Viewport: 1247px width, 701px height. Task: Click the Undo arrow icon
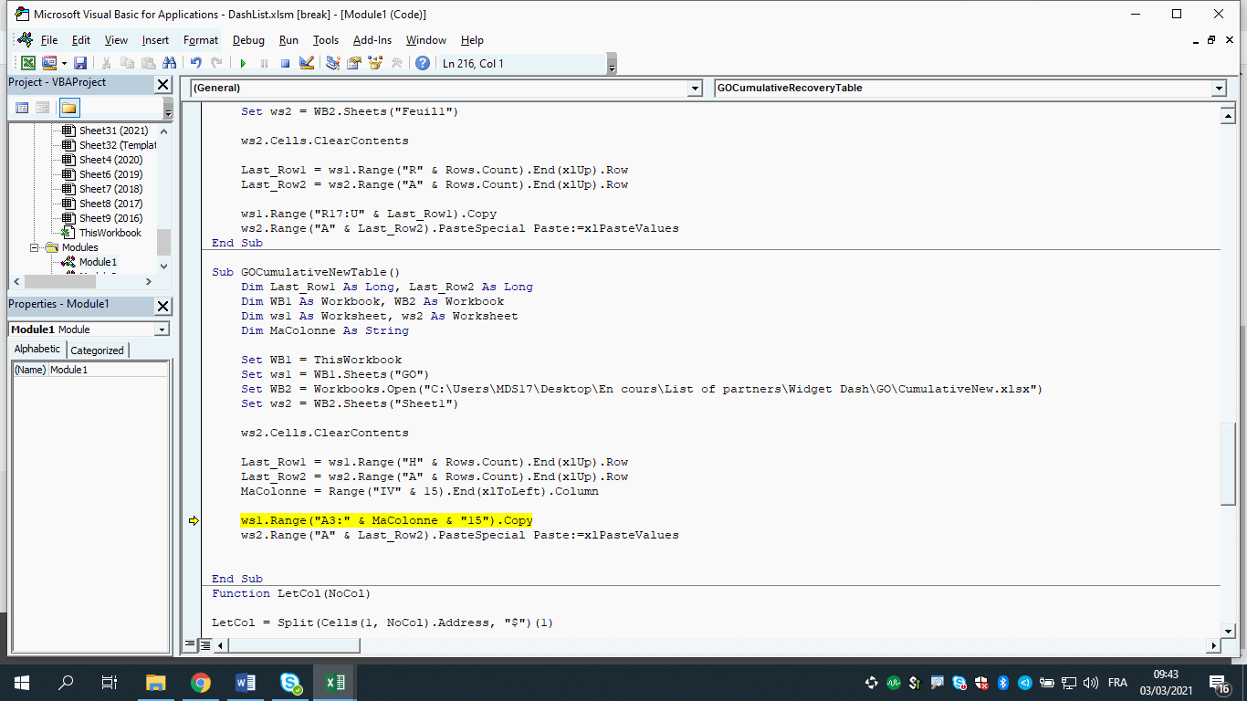tap(195, 63)
